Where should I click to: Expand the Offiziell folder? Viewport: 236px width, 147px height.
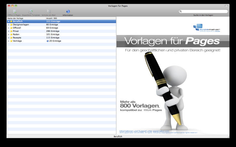(x=9, y=28)
